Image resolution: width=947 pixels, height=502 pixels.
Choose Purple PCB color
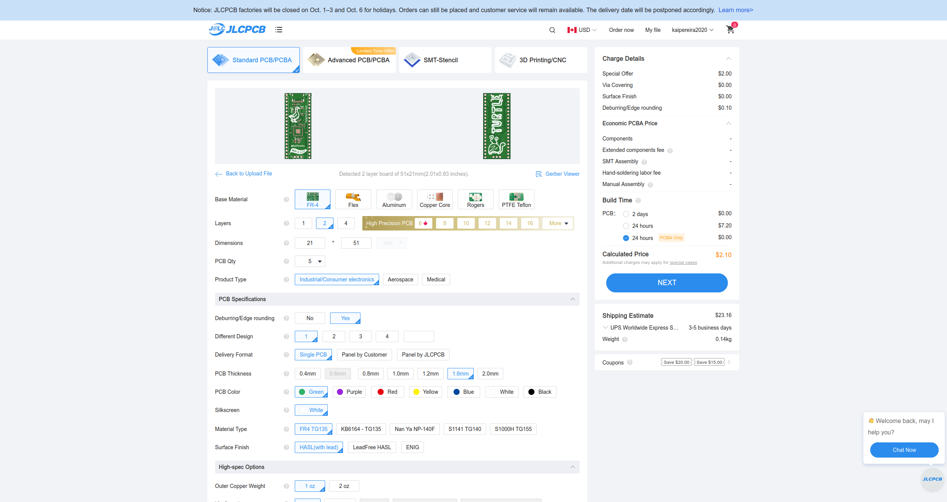(349, 392)
